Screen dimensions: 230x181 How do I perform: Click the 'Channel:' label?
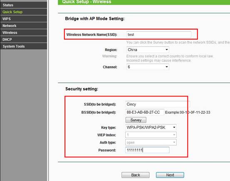tap(110, 67)
